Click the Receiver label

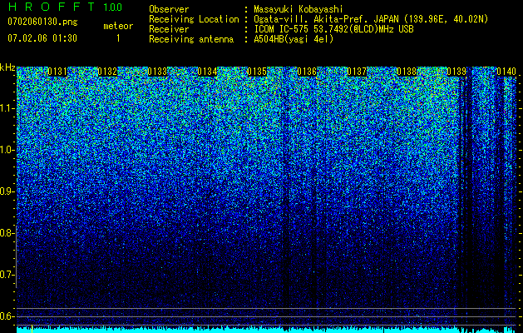169,29
